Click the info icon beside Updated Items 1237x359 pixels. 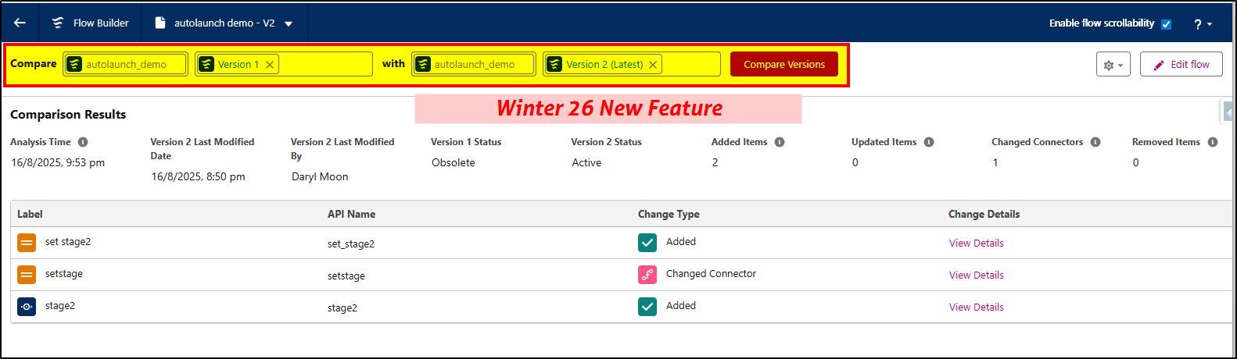(x=929, y=142)
